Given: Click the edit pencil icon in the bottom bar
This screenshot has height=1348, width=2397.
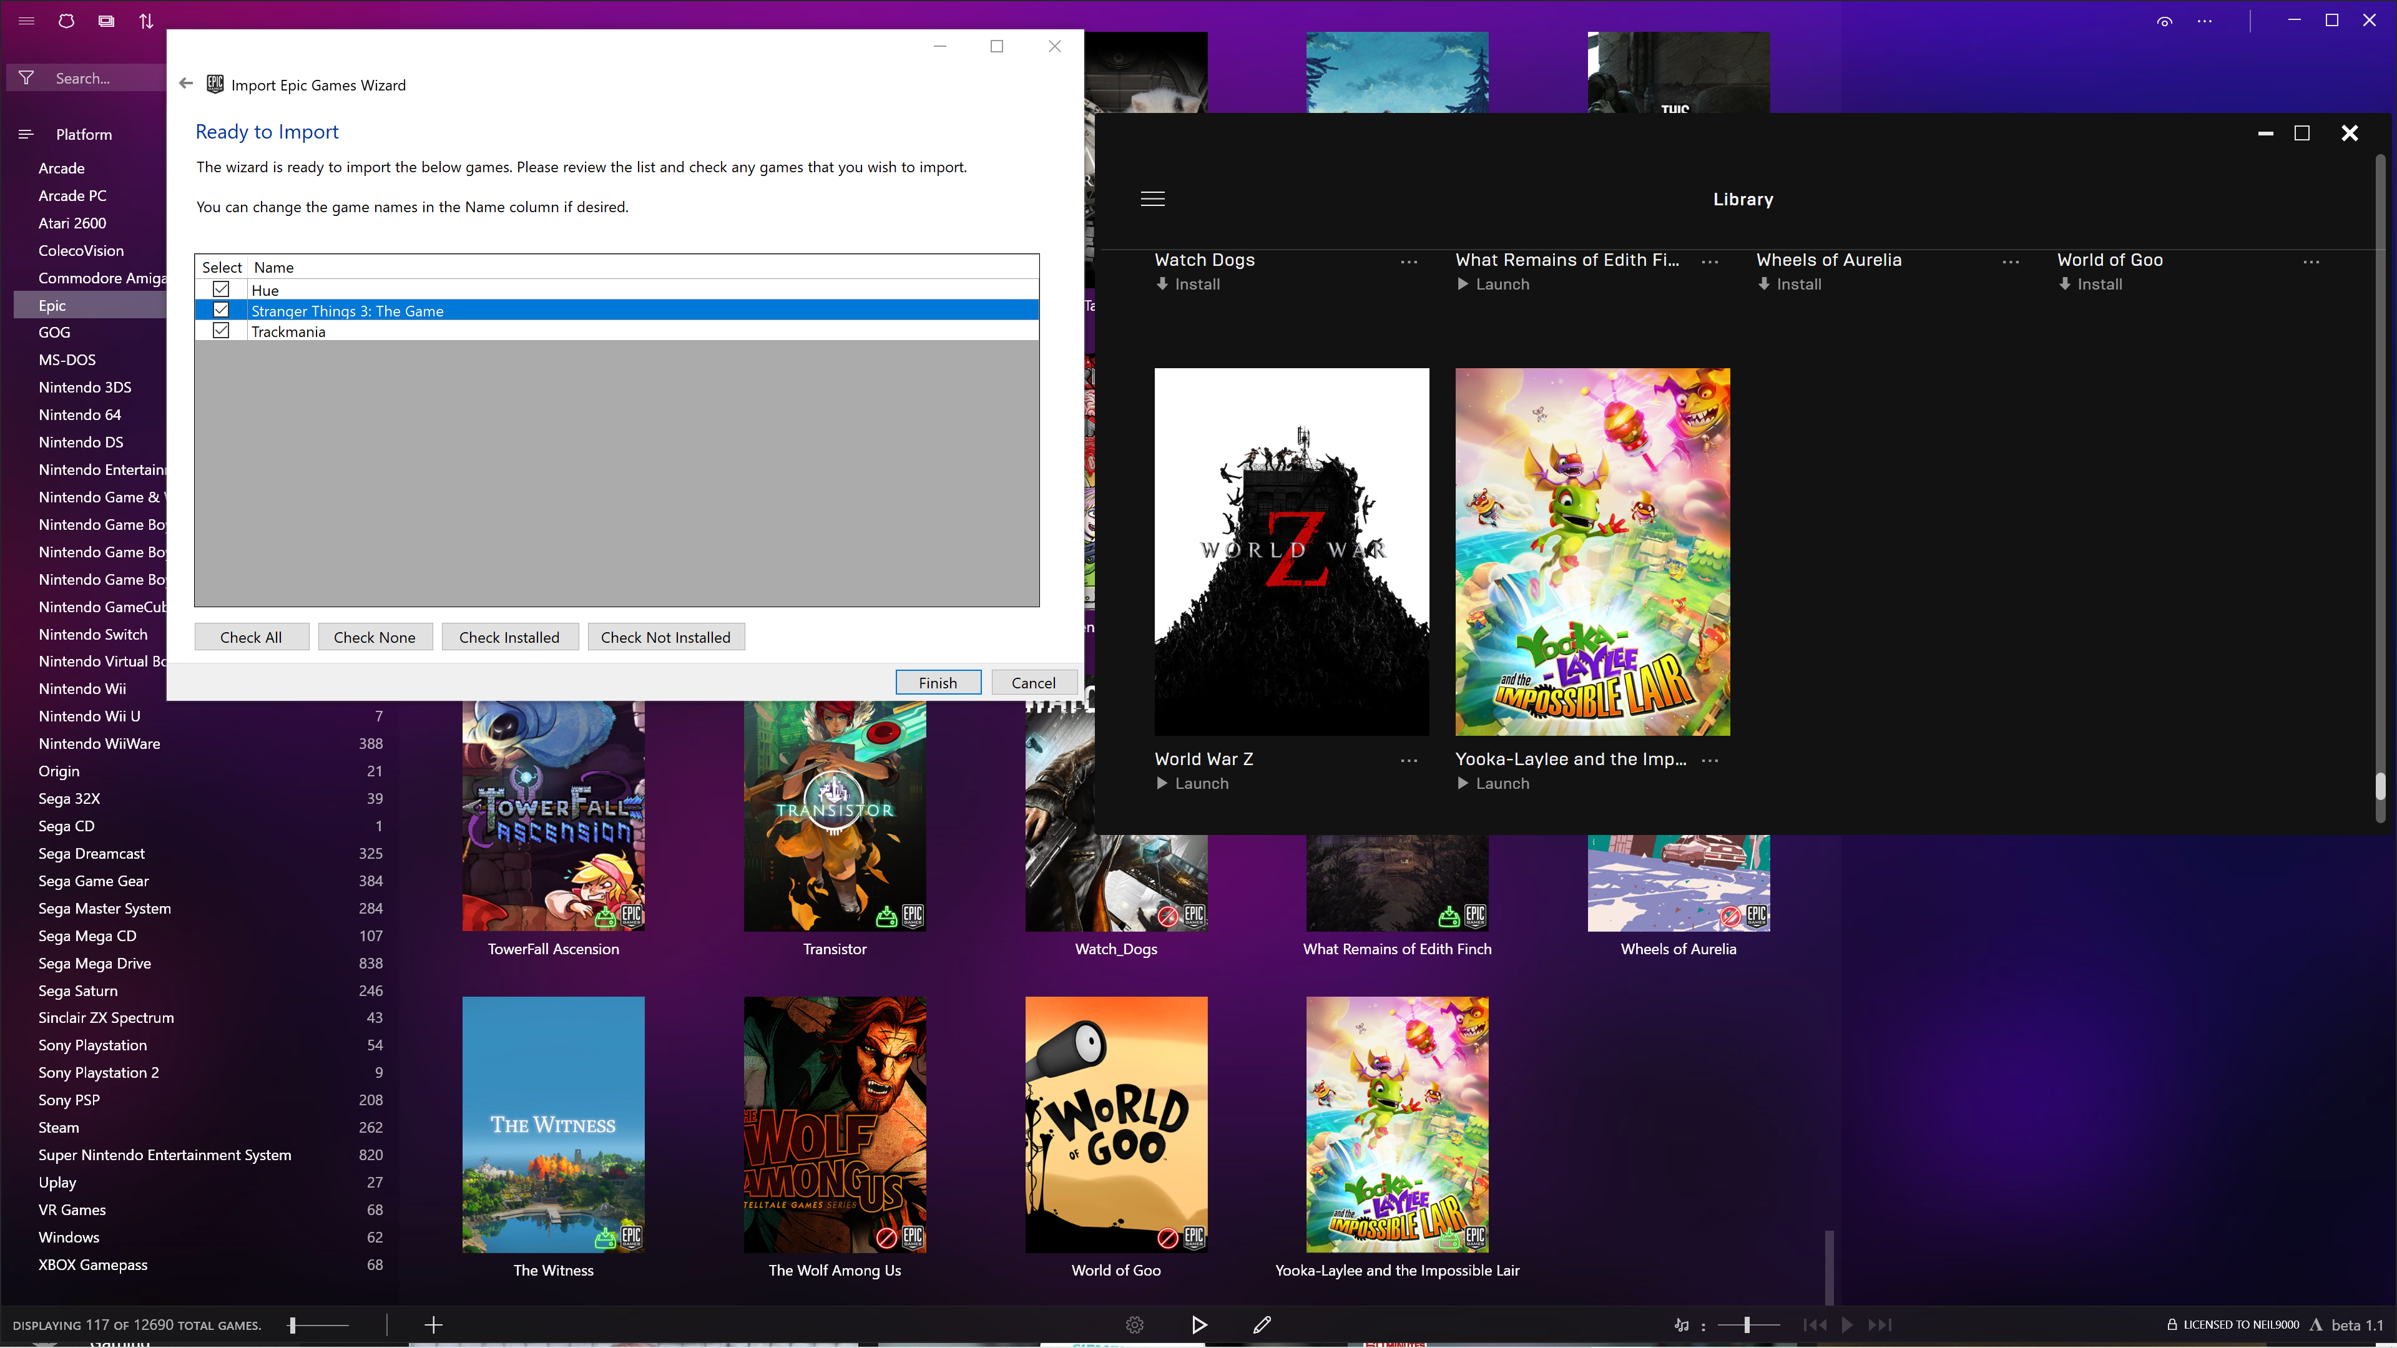Looking at the screenshot, I should tap(1262, 1325).
